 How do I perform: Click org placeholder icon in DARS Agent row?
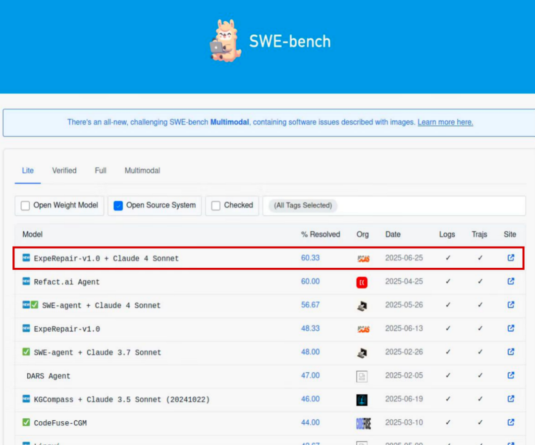[x=362, y=377]
